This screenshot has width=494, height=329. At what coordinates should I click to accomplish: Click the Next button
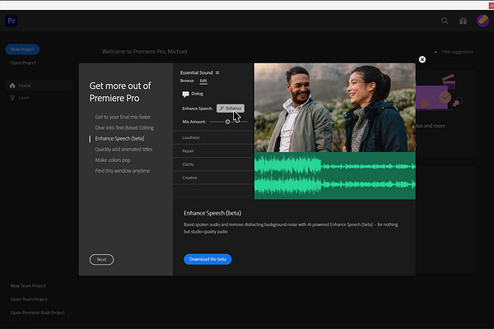tap(101, 259)
